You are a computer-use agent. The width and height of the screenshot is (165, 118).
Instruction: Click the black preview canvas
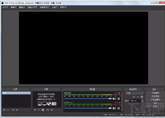click(x=83, y=48)
